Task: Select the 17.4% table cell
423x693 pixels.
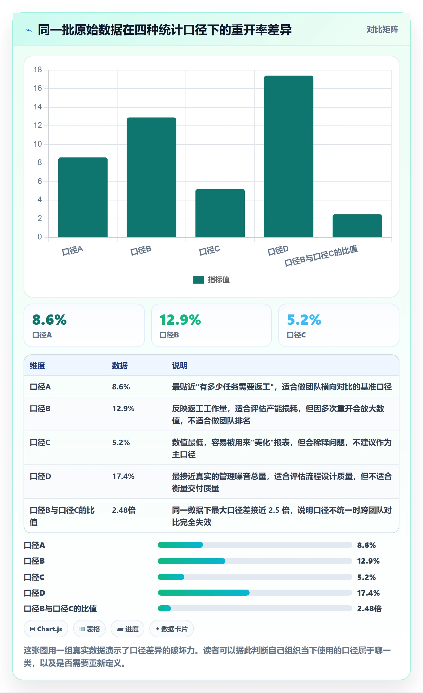Action: (123, 476)
